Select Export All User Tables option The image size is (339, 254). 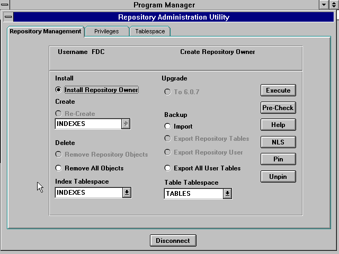[167, 168]
